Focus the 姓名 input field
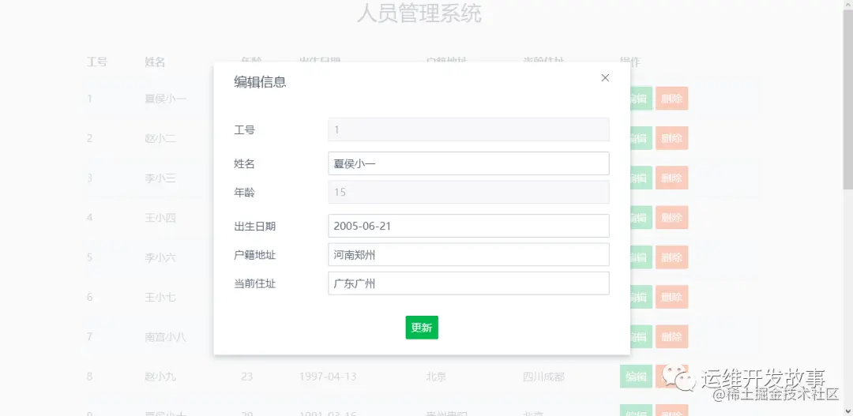853x416 pixels. (468, 163)
